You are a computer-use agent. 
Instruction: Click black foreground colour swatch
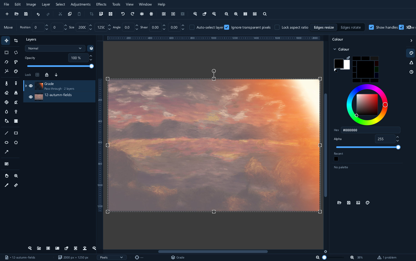[338, 63]
